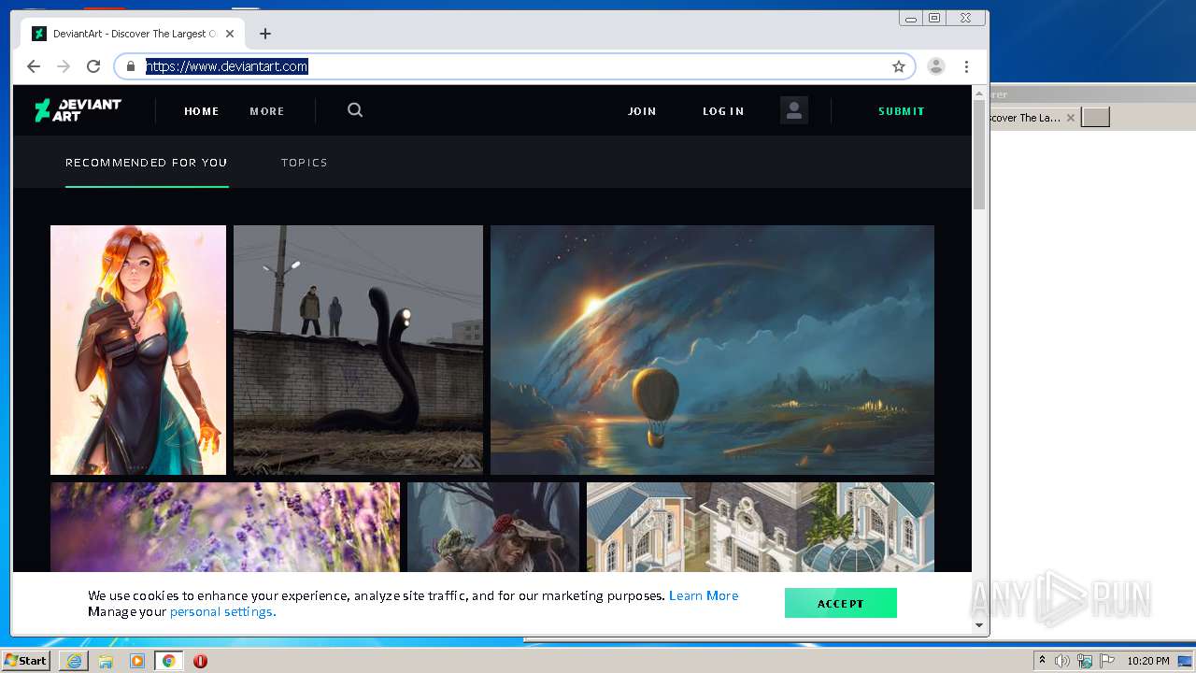This screenshot has height=673, width=1196.
Task: Click the JOIN link
Action: click(642, 111)
